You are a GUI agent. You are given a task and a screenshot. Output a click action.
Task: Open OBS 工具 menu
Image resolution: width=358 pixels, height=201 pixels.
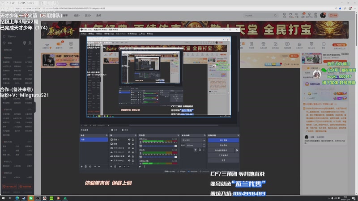click(142, 34)
